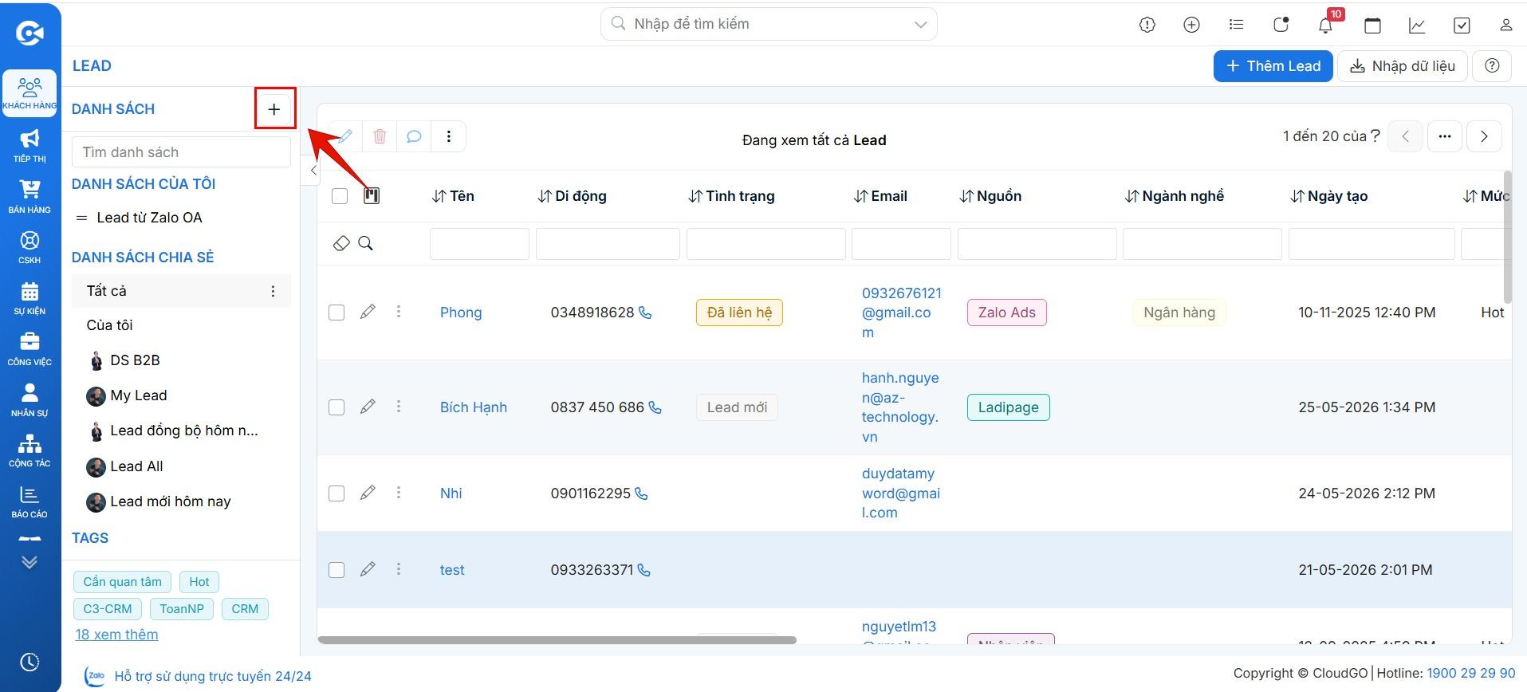Open the Cộng tác sidebar module
This screenshot has width=1527, height=692.
coord(30,450)
